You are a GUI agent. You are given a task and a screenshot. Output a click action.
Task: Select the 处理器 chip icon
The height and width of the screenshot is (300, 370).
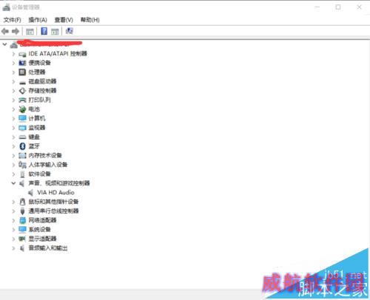tap(22, 72)
